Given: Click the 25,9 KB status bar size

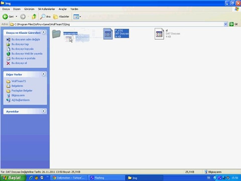Looking at the screenshot, I should [x=190, y=172].
